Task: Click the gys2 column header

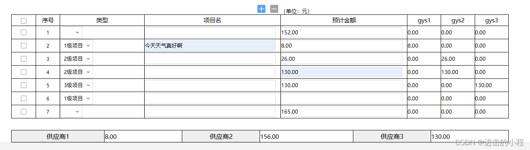Action: 458,20
